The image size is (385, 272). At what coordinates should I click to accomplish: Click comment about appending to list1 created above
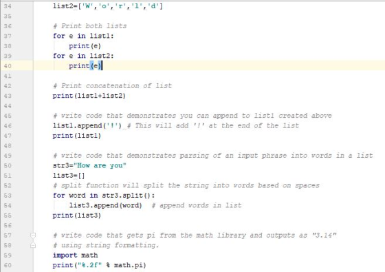click(x=192, y=116)
